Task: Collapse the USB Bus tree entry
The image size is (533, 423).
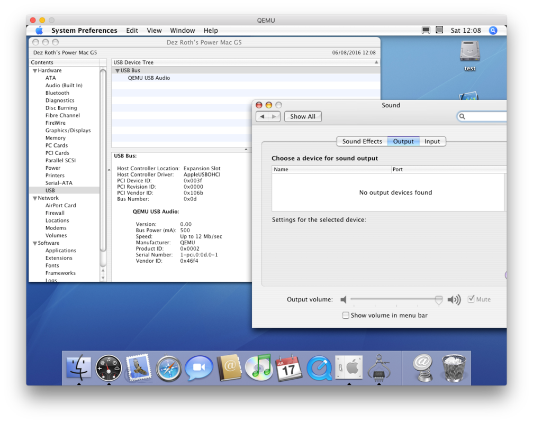Action: [118, 71]
